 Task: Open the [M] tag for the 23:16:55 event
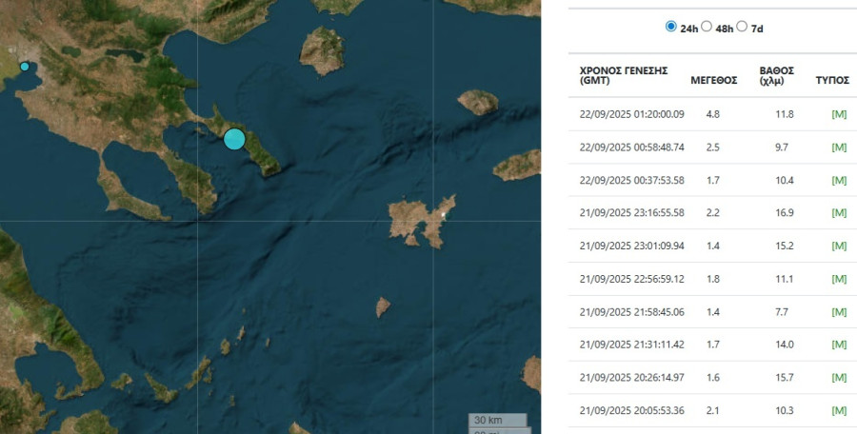coord(839,213)
